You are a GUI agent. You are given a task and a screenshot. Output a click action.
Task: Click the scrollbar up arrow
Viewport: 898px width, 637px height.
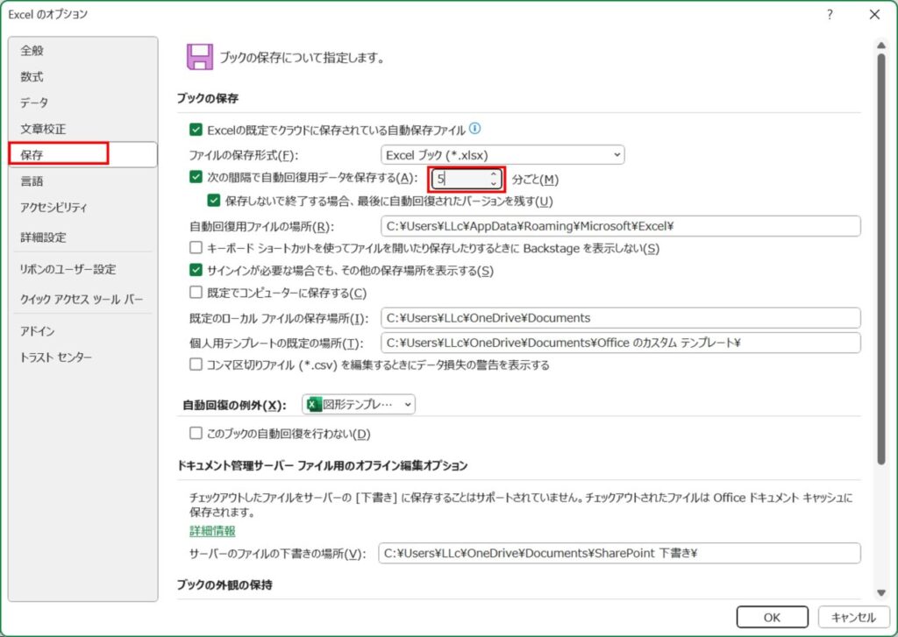pyautogui.click(x=881, y=46)
